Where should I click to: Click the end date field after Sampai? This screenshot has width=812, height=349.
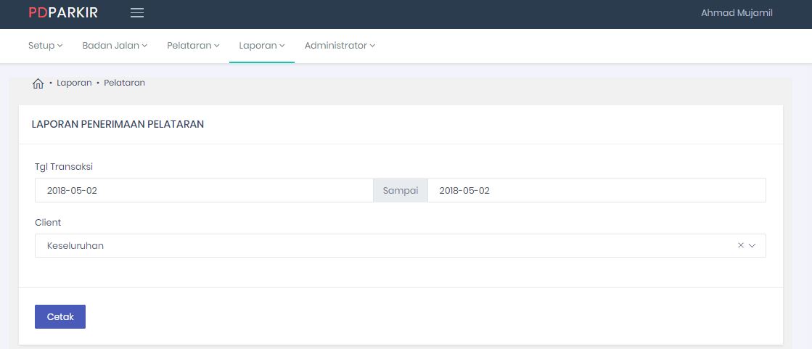coord(596,190)
